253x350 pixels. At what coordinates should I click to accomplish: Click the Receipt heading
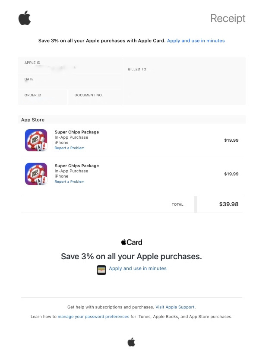point(228,18)
